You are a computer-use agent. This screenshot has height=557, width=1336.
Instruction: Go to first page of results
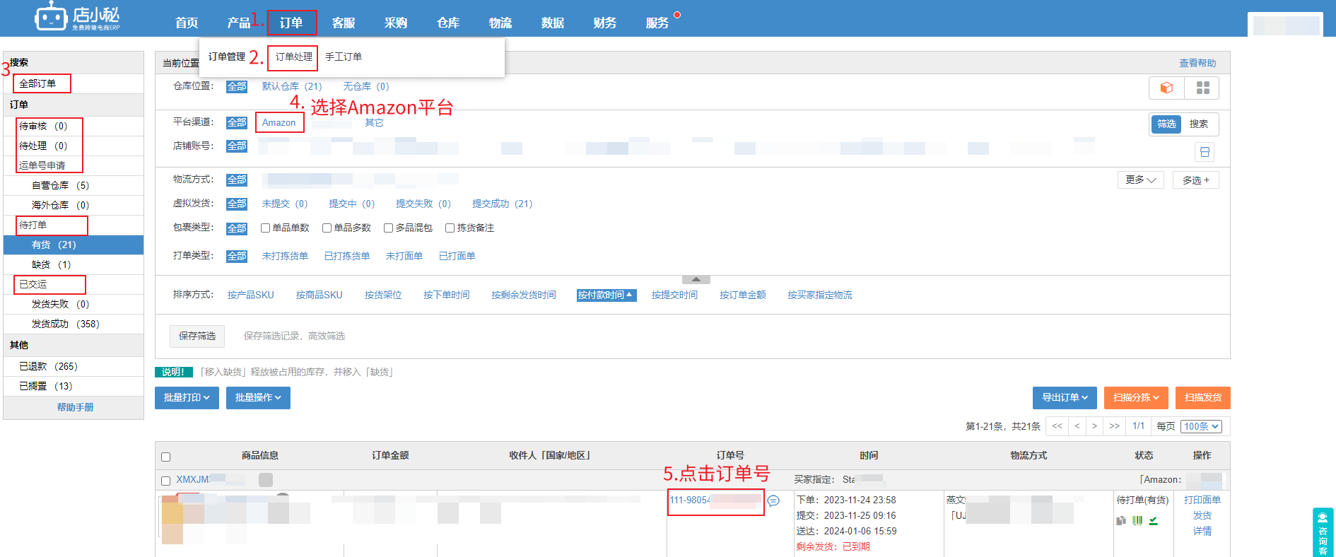(x=1057, y=426)
